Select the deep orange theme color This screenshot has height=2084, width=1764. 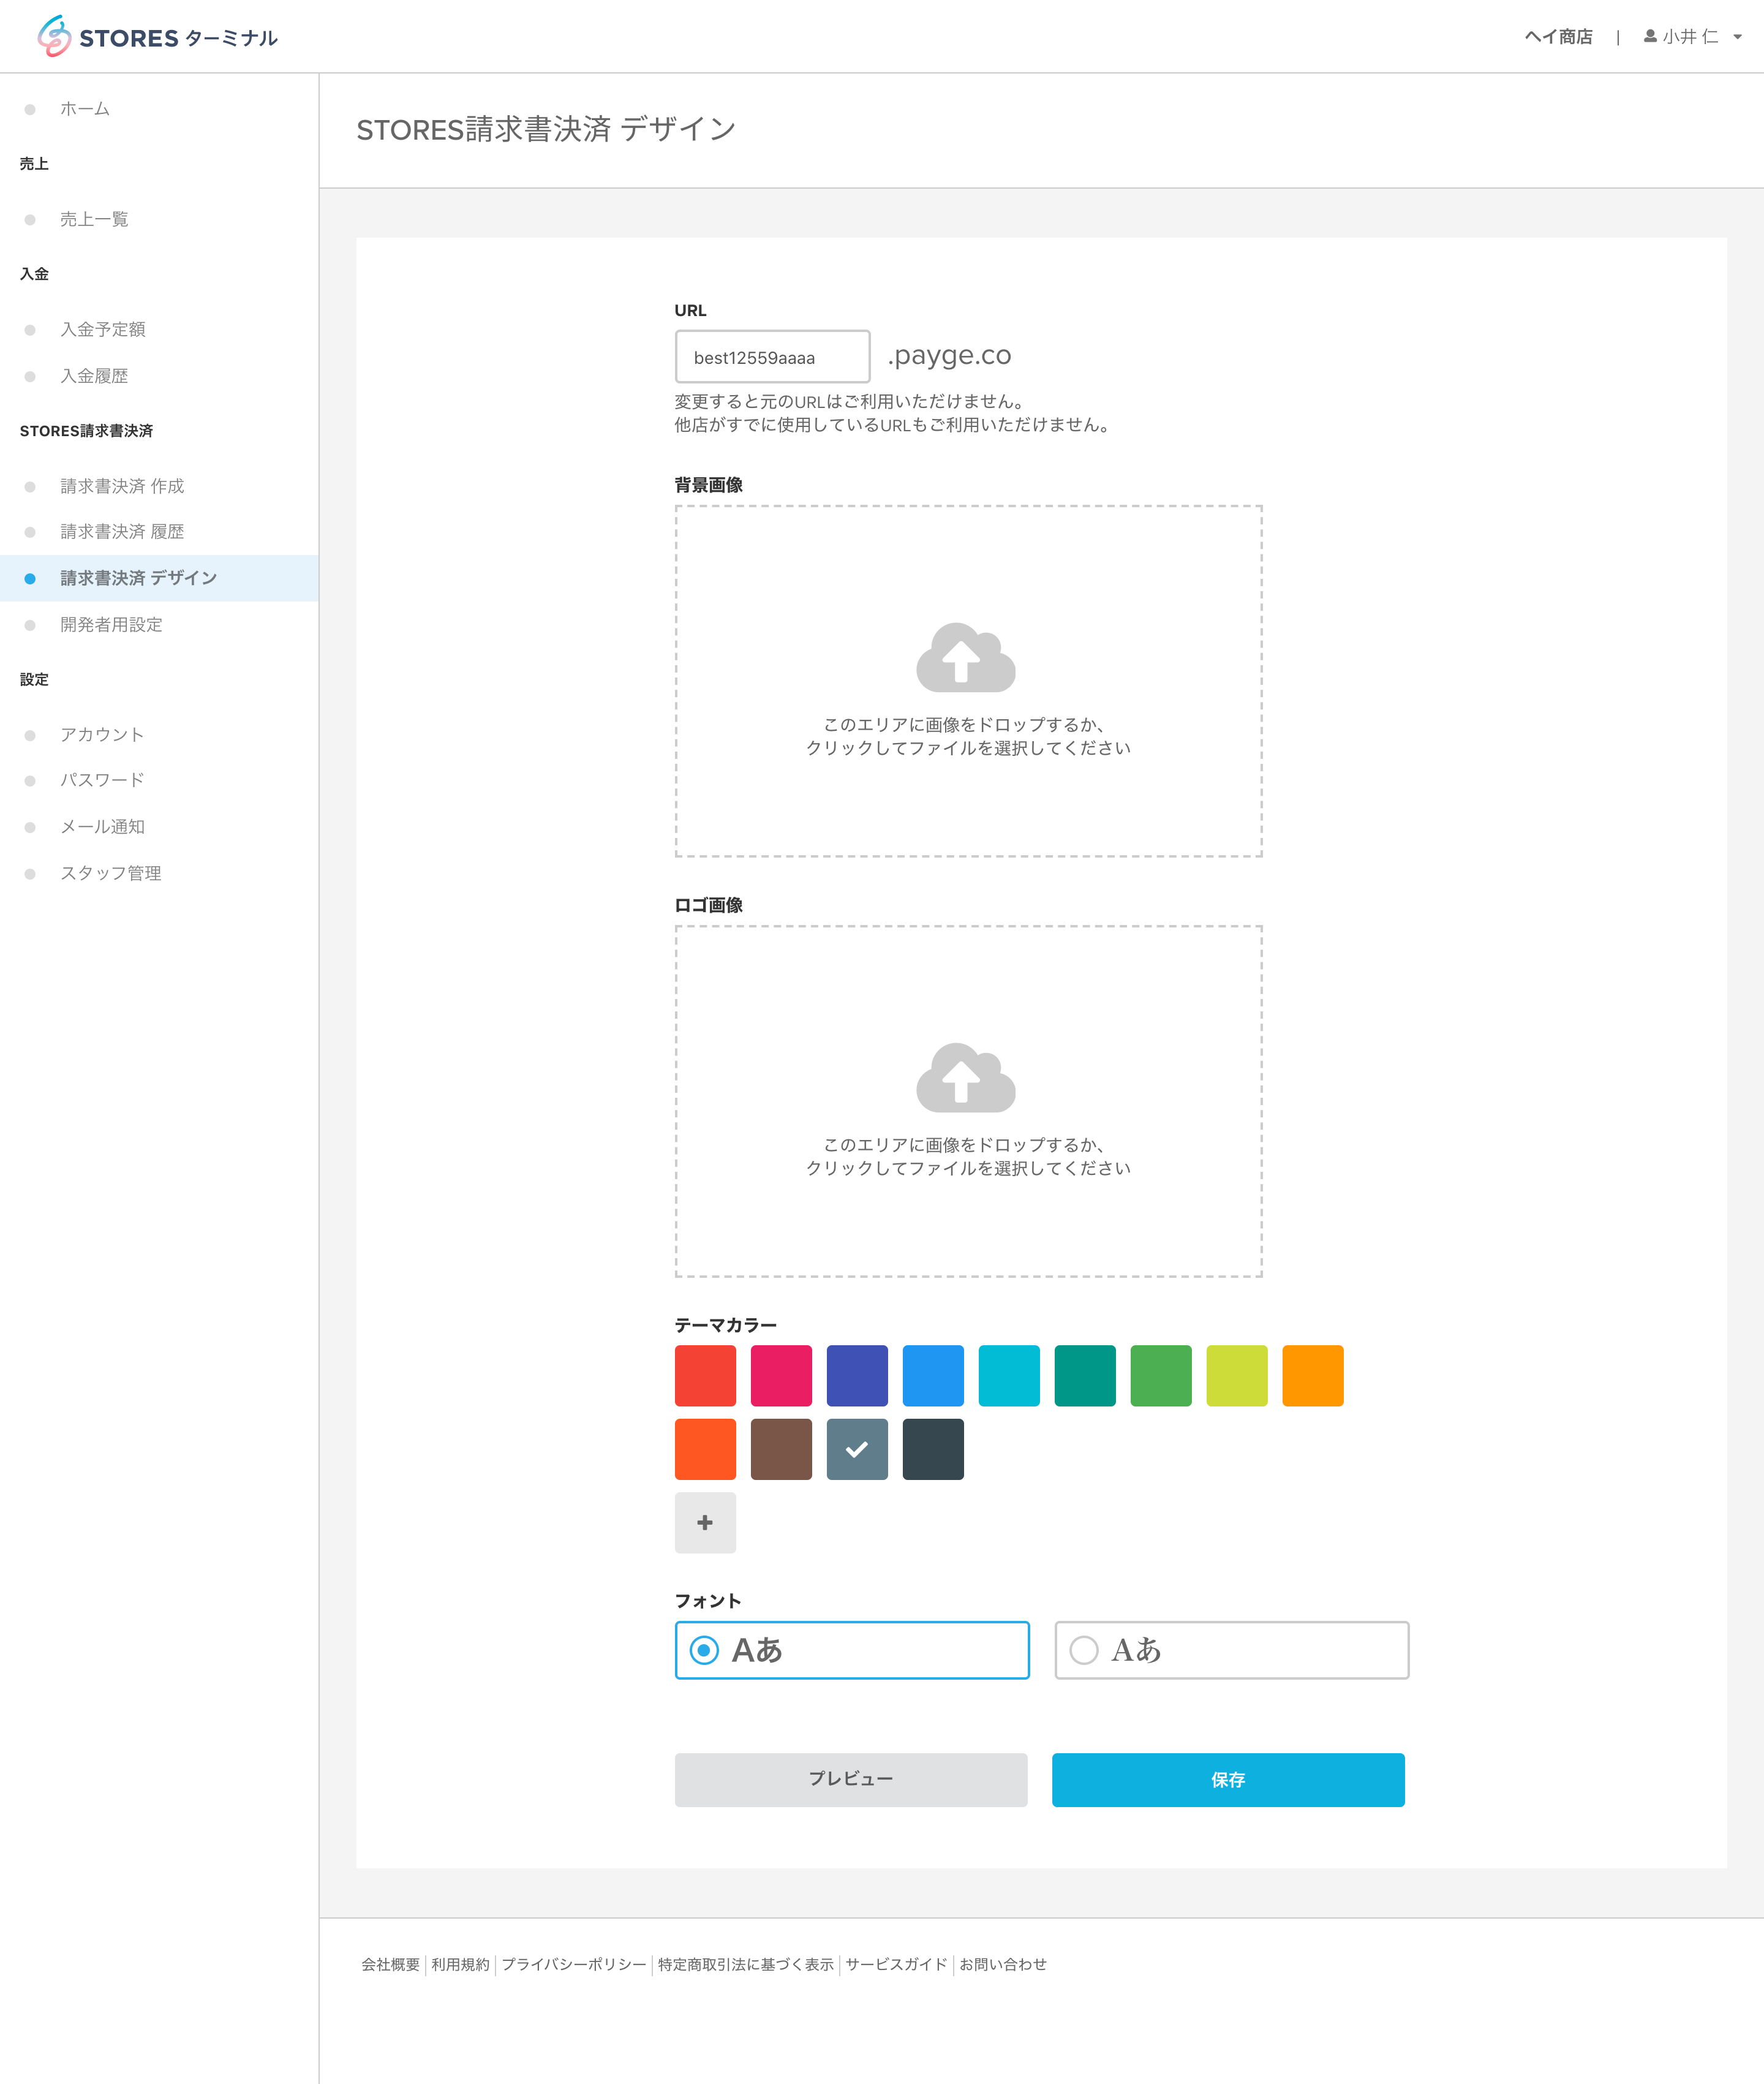coord(705,1449)
